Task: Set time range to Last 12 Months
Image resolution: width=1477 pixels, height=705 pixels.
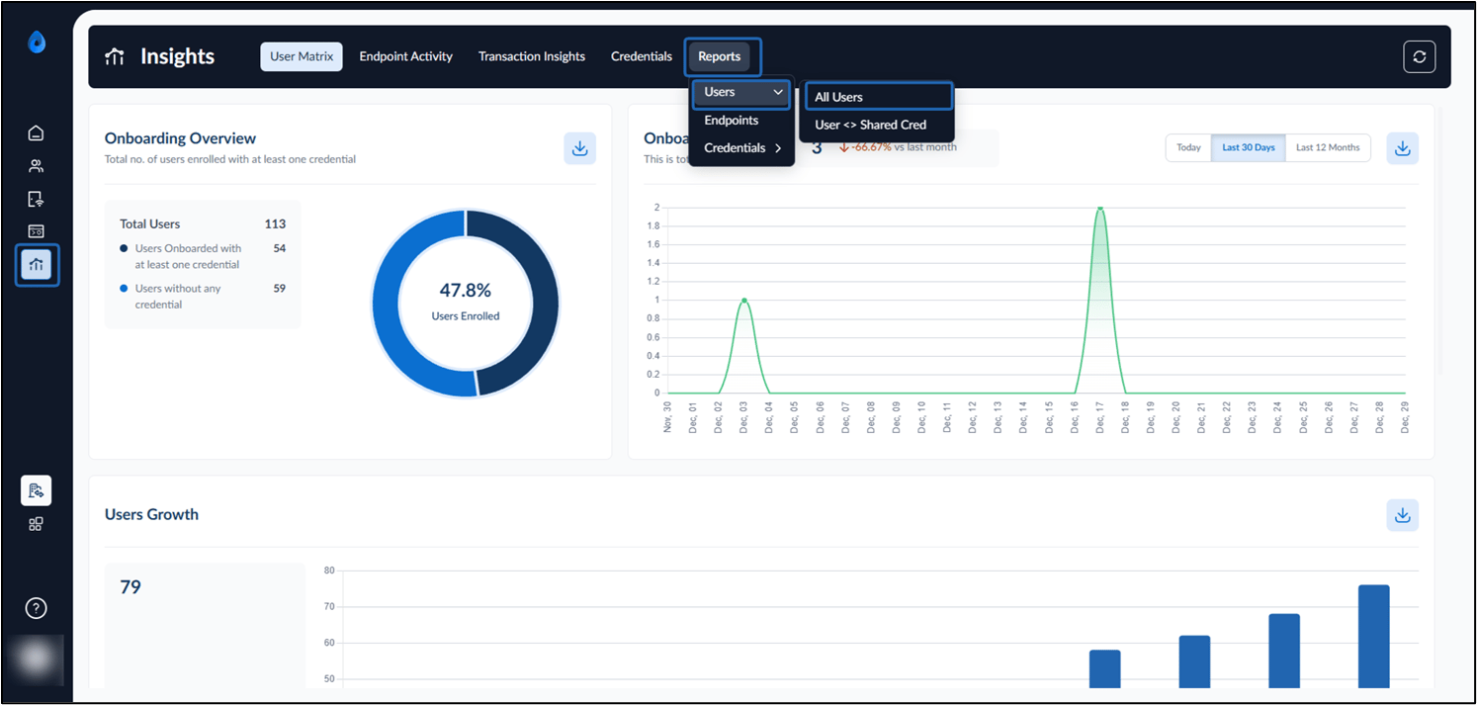Action: (1328, 147)
